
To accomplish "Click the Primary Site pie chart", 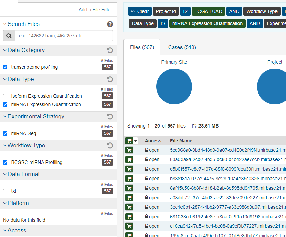I will [x=174, y=86].
